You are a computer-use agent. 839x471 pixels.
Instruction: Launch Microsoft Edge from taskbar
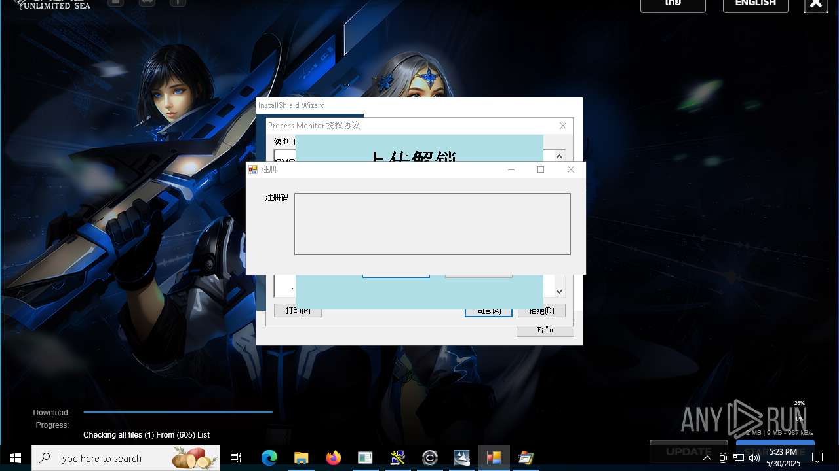tap(269, 458)
